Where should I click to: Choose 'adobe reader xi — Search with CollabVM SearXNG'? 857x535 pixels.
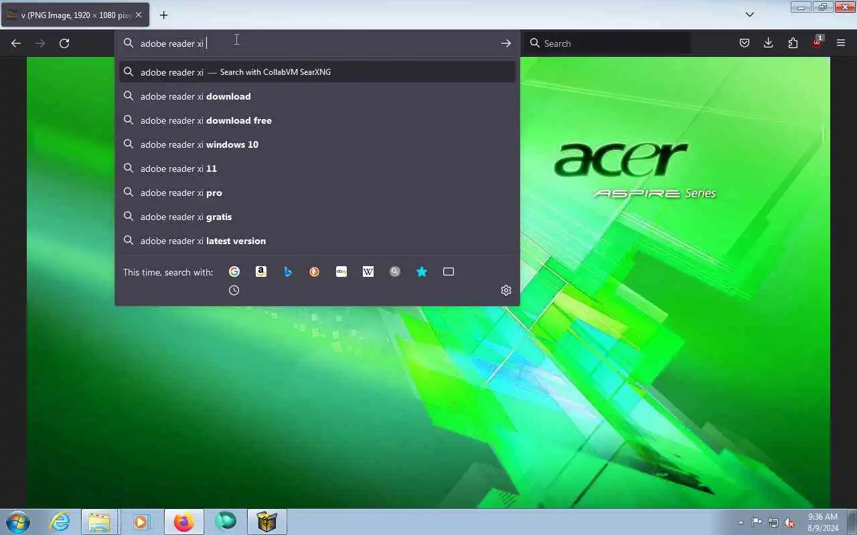317,72
